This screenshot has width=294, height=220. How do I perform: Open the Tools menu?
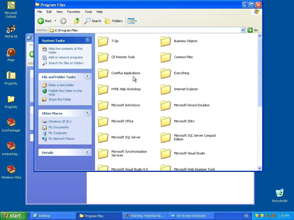[88, 12]
